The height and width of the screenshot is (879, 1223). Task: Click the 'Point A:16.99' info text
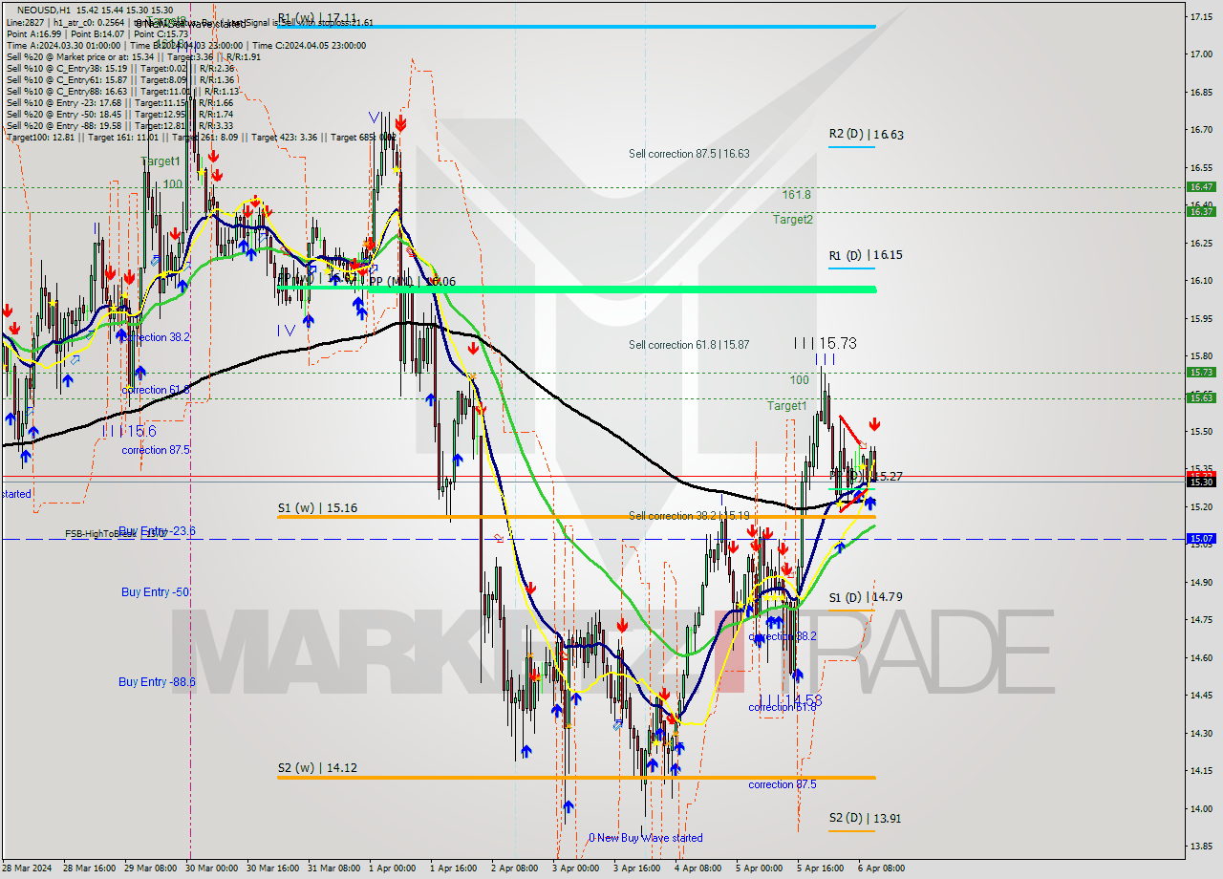(x=32, y=33)
